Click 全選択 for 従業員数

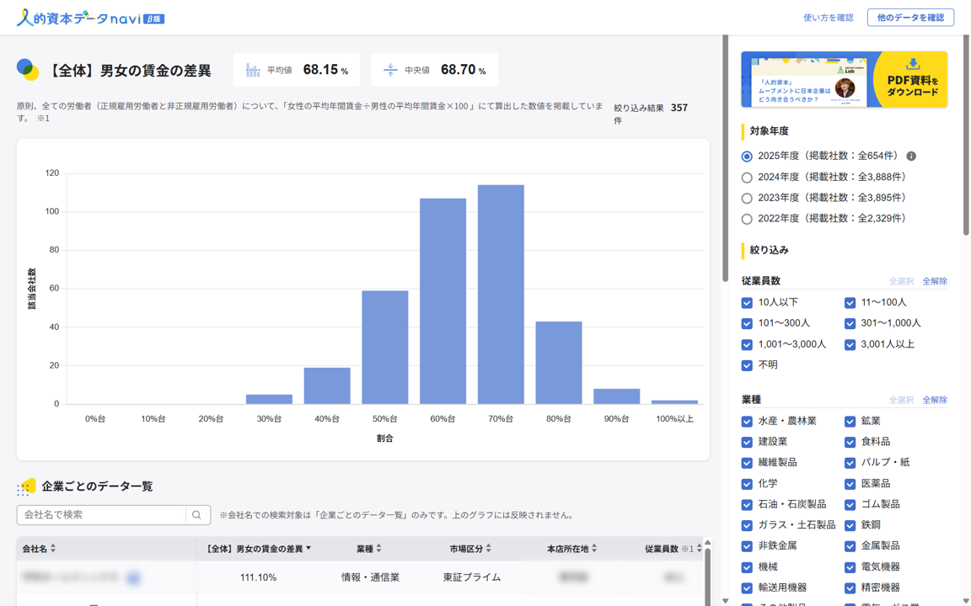[901, 281]
